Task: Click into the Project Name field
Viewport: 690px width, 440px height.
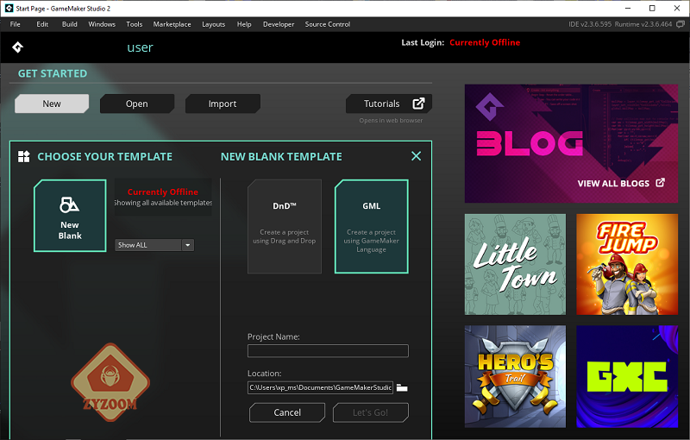Action: pyautogui.click(x=328, y=350)
